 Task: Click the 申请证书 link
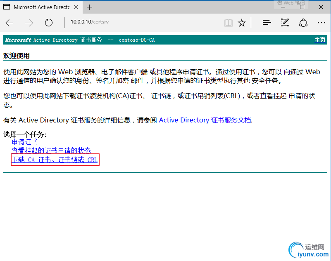tap(25, 142)
